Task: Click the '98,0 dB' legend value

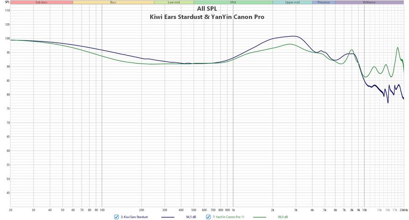Action: click(283, 217)
